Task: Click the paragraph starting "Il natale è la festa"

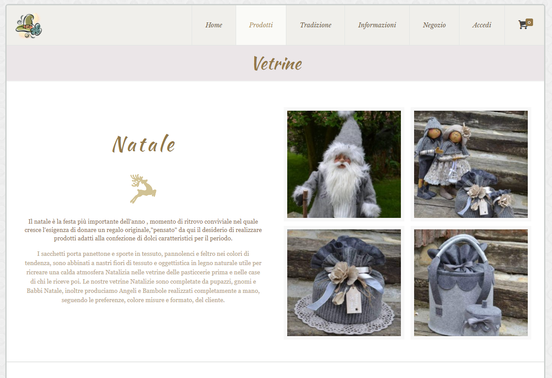Action: click(x=143, y=230)
